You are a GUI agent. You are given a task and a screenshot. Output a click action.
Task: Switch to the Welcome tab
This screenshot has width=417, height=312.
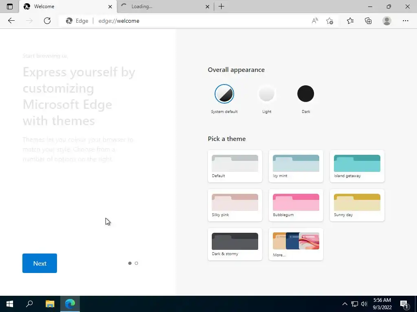point(68,6)
